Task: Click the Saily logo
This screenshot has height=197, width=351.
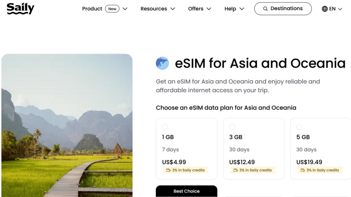Action: click(20, 8)
